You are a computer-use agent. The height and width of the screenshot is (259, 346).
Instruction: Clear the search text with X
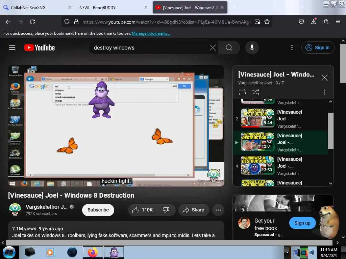coord(213,48)
